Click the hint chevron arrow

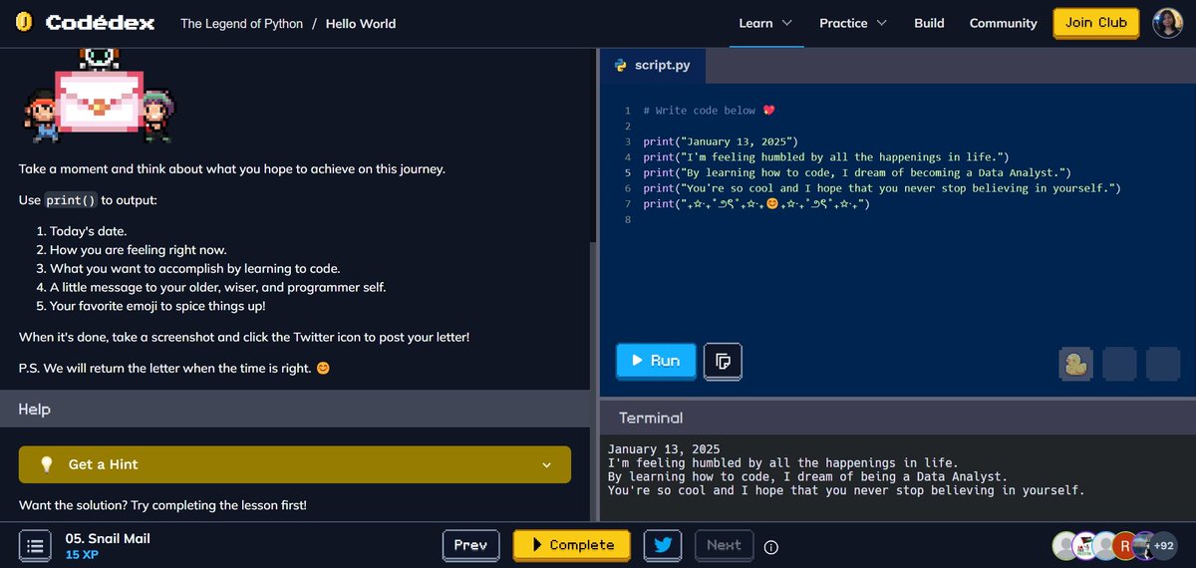546,465
